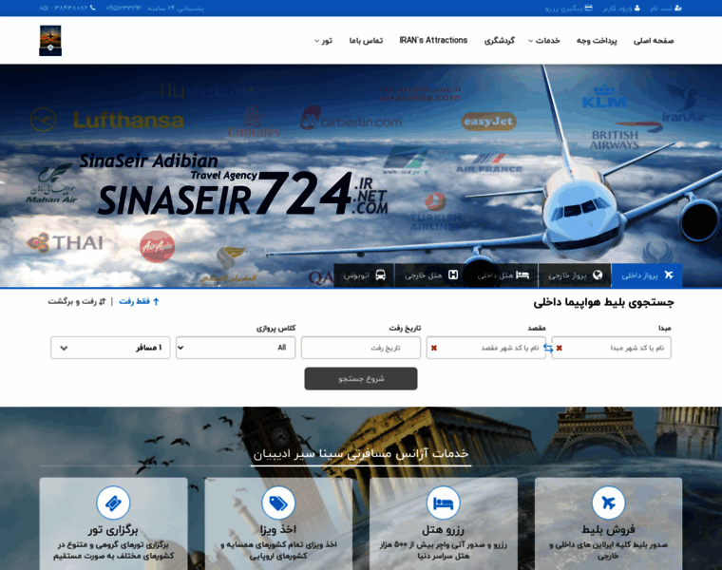Open contact us (تماس باما) menu item
The image size is (722, 570).
click(x=366, y=41)
